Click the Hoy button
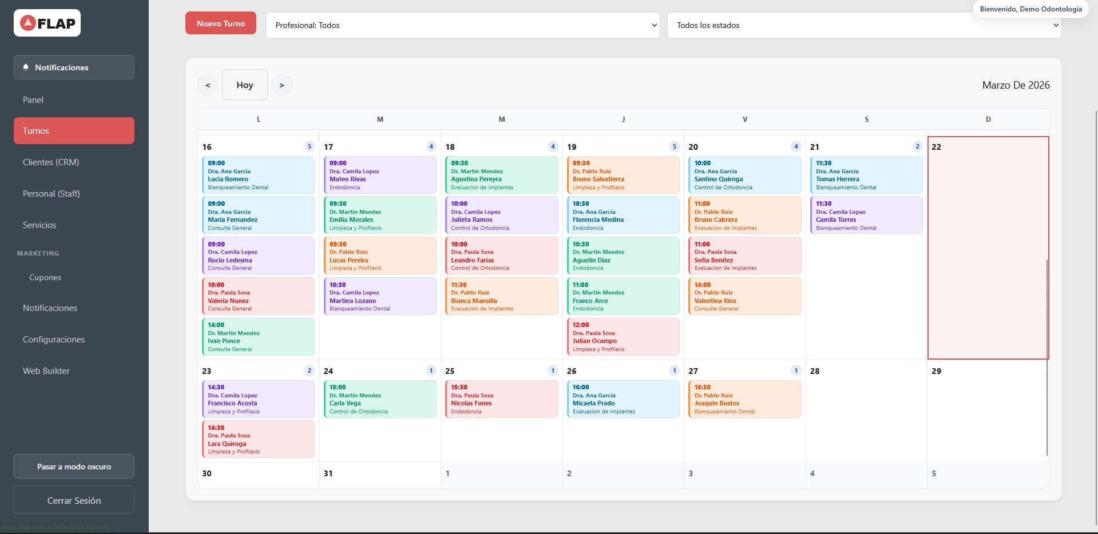Viewport: 1098px width, 534px height. pos(245,85)
